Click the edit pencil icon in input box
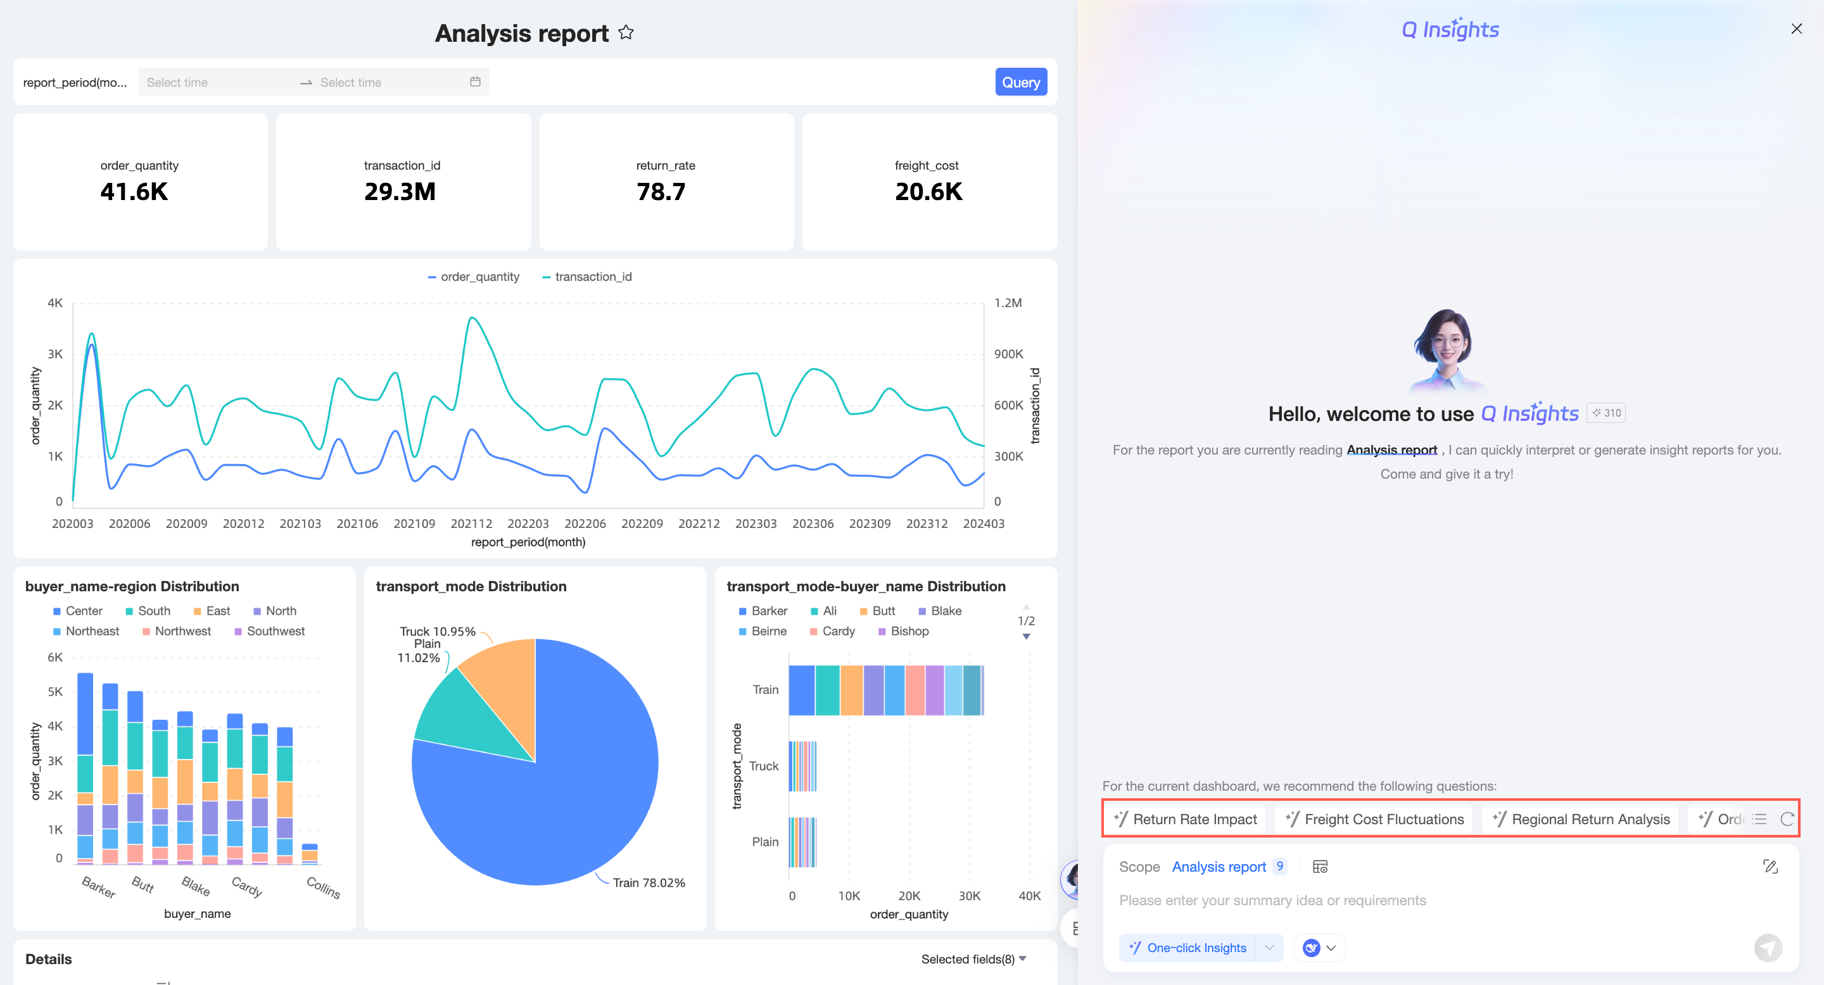1824x985 pixels. coord(1770,866)
